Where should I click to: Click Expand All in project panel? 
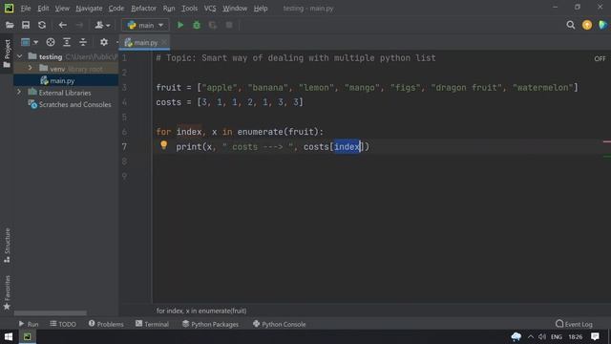67,42
